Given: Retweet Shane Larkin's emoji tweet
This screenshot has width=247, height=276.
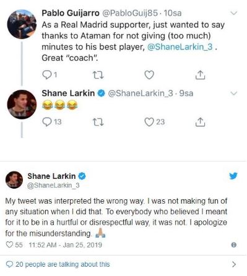Looking at the screenshot, I should [98, 122].
